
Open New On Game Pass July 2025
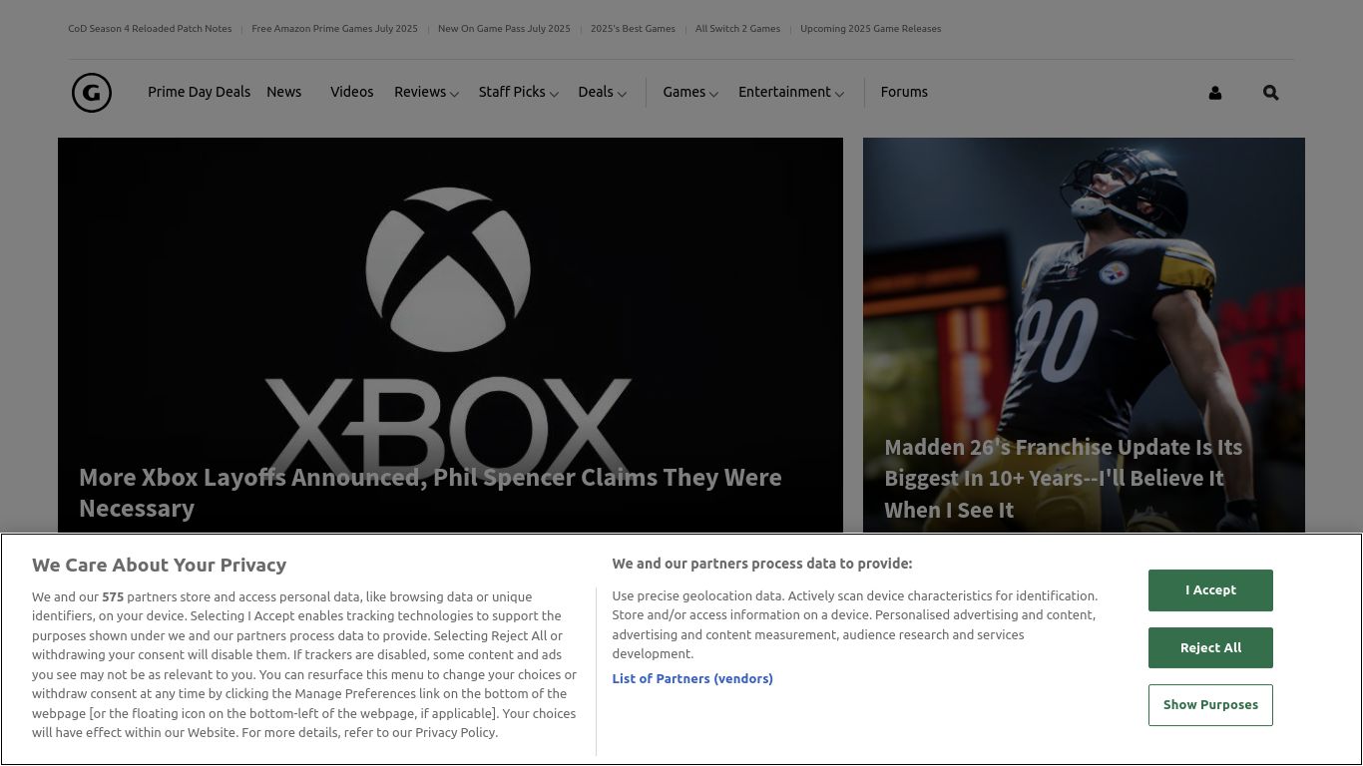[x=504, y=29]
